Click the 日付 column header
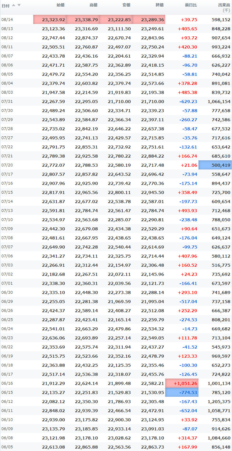The image size is (232, 451). click(6, 5)
